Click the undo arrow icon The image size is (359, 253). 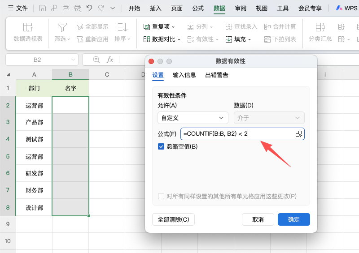click(x=89, y=8)
